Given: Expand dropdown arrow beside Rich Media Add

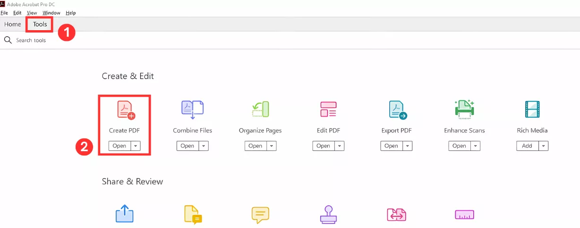Looking at the screenshot, I should pos(544,146).
